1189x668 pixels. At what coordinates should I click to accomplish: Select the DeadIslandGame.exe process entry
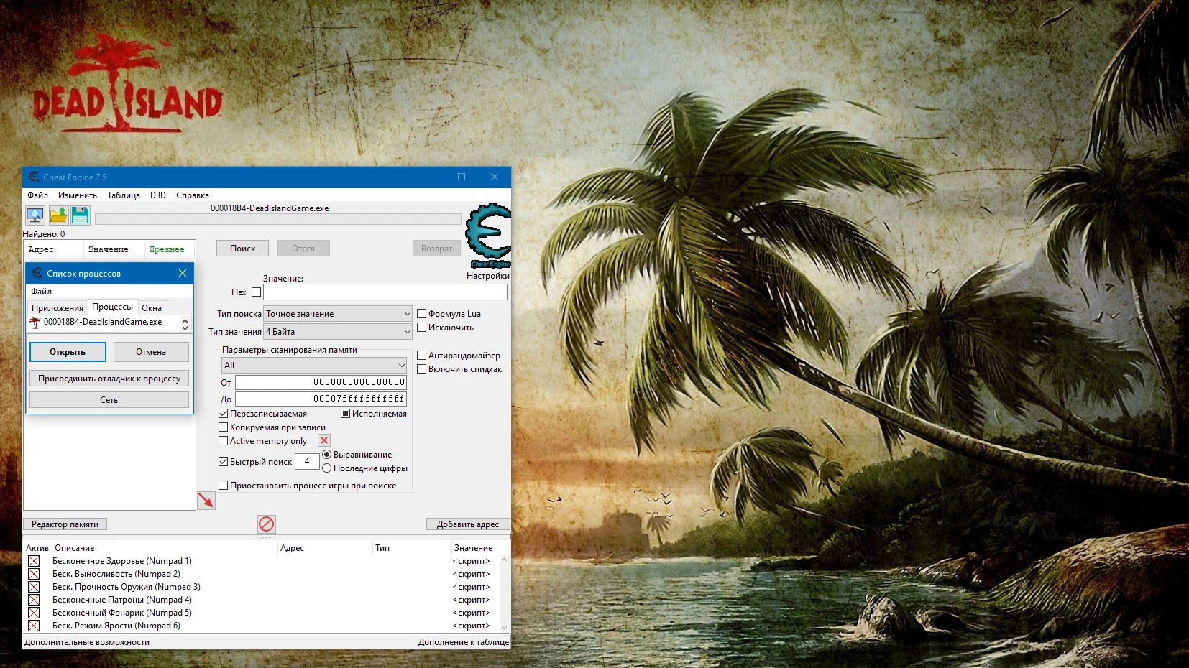tap(101, 322)
